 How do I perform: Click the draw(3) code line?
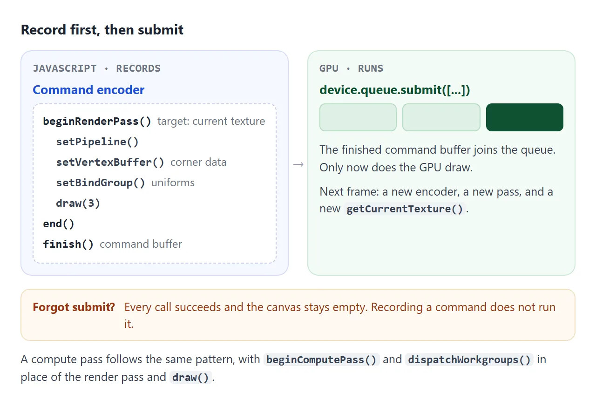click(78, 203)
